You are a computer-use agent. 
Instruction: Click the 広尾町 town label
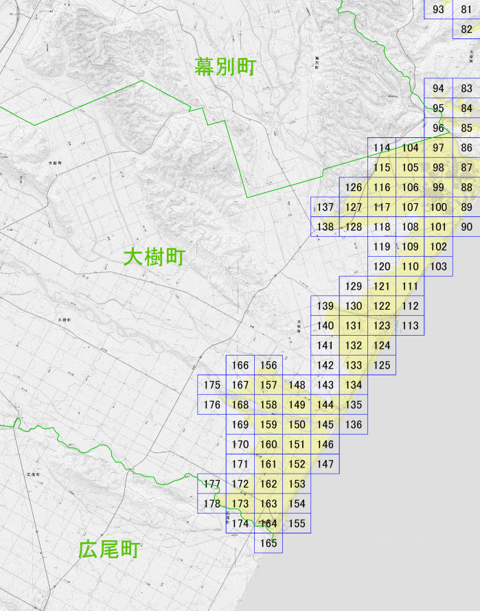109,549
